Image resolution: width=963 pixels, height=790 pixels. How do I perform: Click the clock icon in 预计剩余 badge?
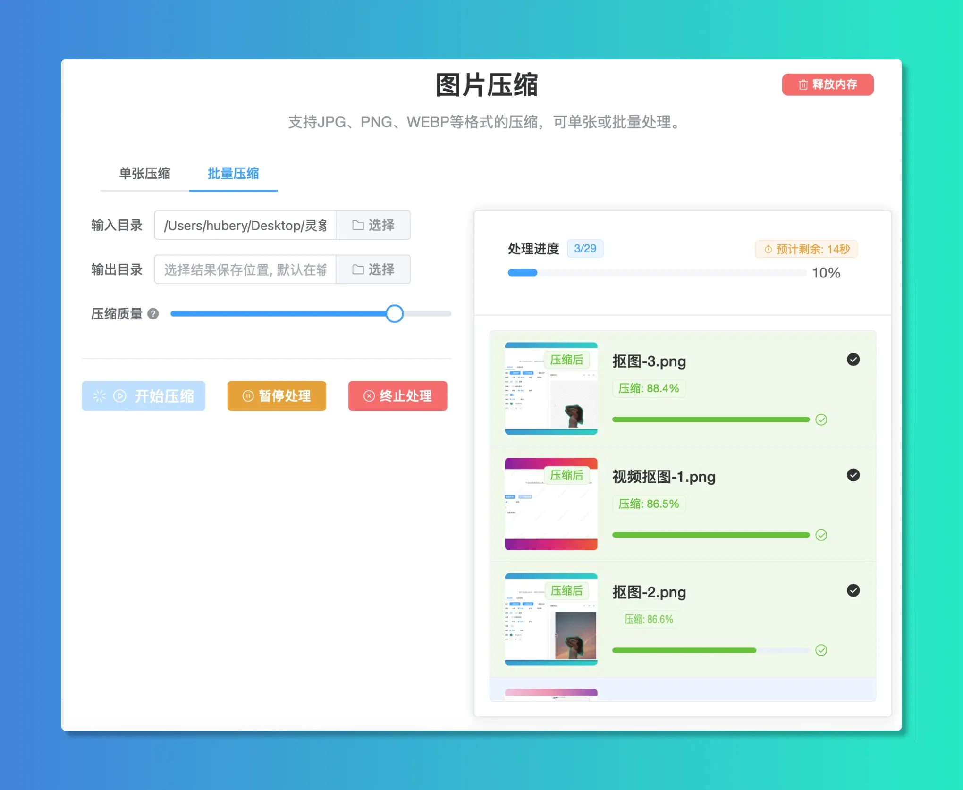(768, 249)
